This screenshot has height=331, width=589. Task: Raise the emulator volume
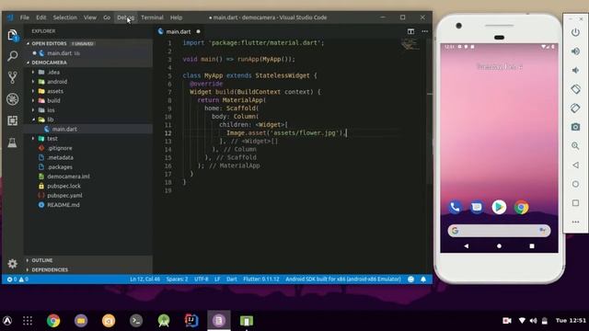(575, 51)
